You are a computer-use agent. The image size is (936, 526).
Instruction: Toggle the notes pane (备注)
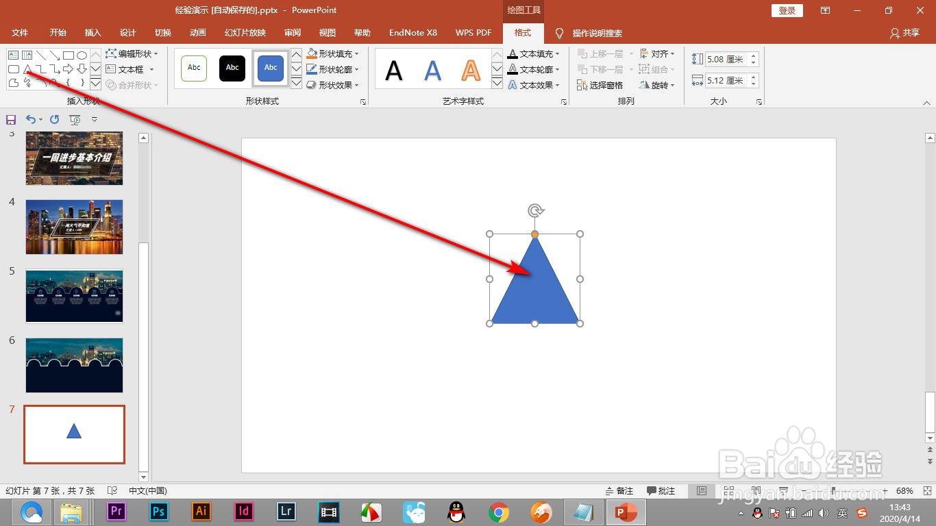tap(619, 491)
